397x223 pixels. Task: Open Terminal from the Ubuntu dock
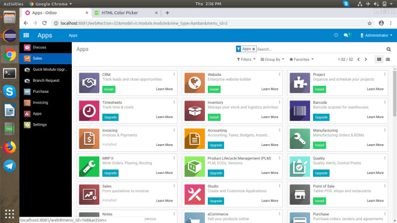pos(9,74)
